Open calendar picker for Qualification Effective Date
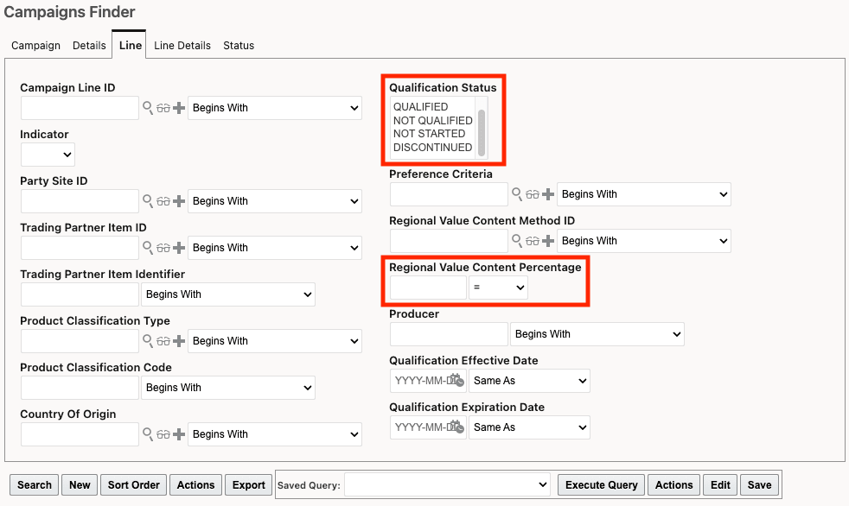Screen dimensions: 849x506 (x=457, y=381)
